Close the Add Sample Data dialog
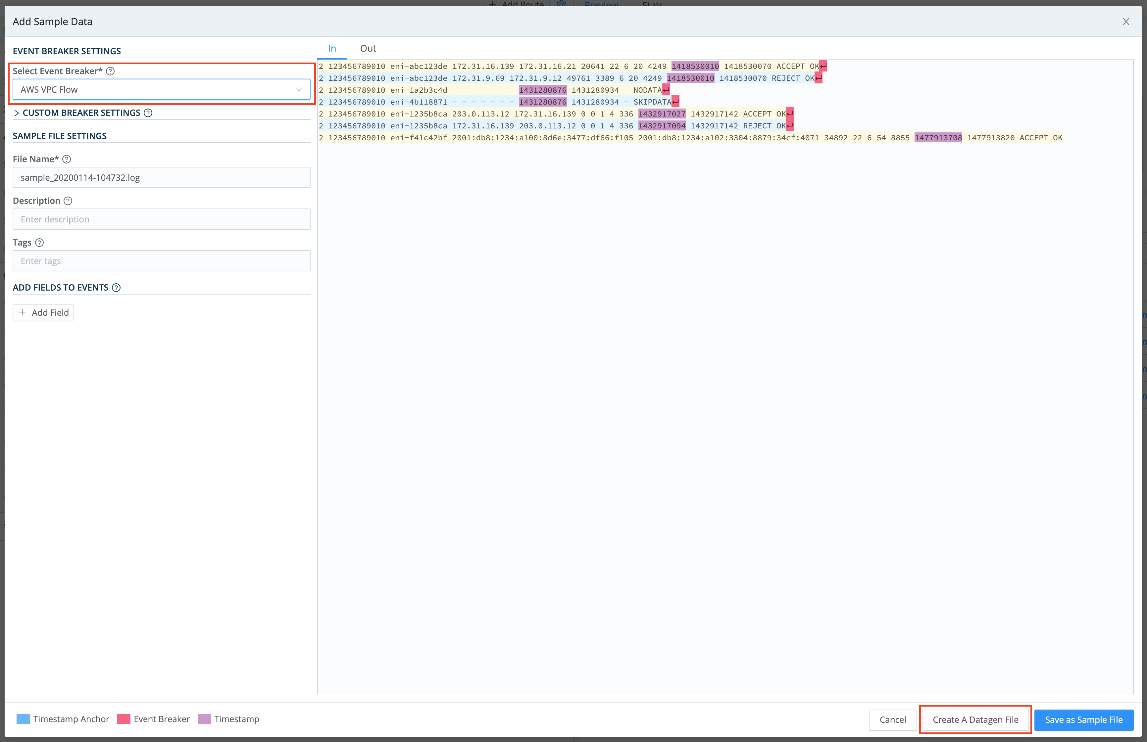 [x=1126, y=21]
